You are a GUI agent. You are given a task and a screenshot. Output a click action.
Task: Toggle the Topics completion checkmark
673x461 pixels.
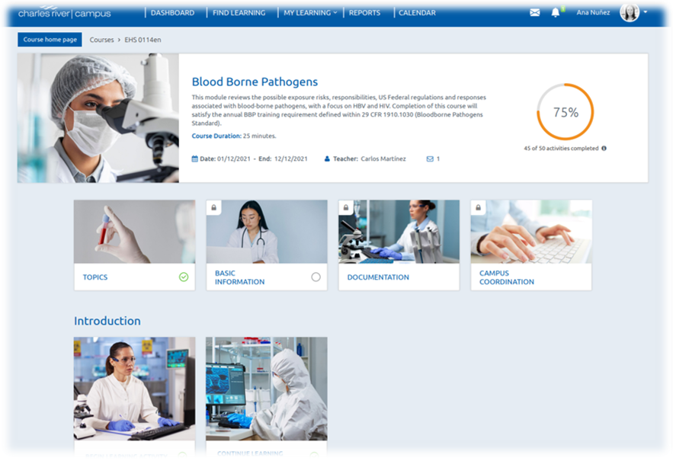click(x=184, y=277)
